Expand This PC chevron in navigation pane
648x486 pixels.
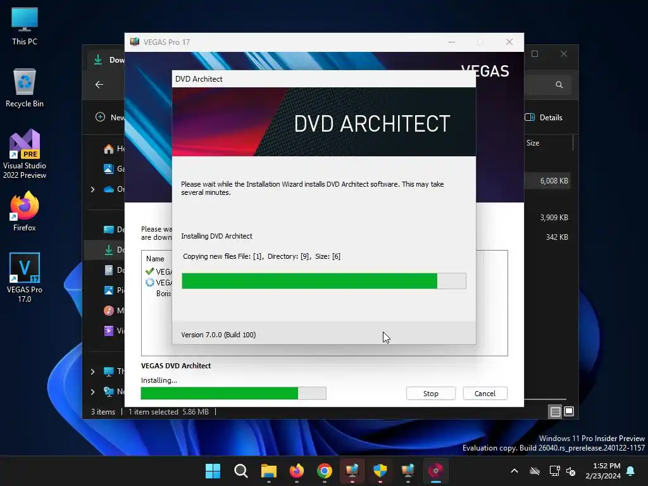tap(93, 371)
